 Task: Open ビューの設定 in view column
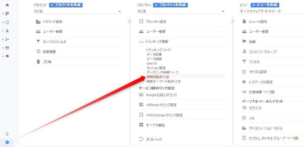258,22
